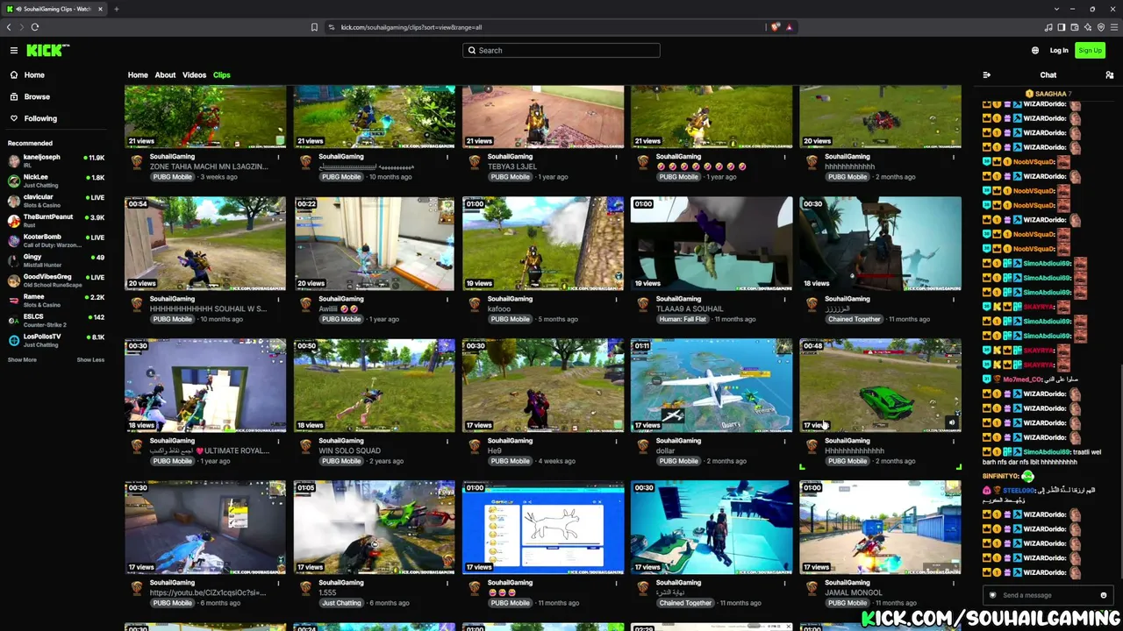Toggle the browser sidebar panel icon
Viewport: 1123px width, 631px height.
point(1062,27)
